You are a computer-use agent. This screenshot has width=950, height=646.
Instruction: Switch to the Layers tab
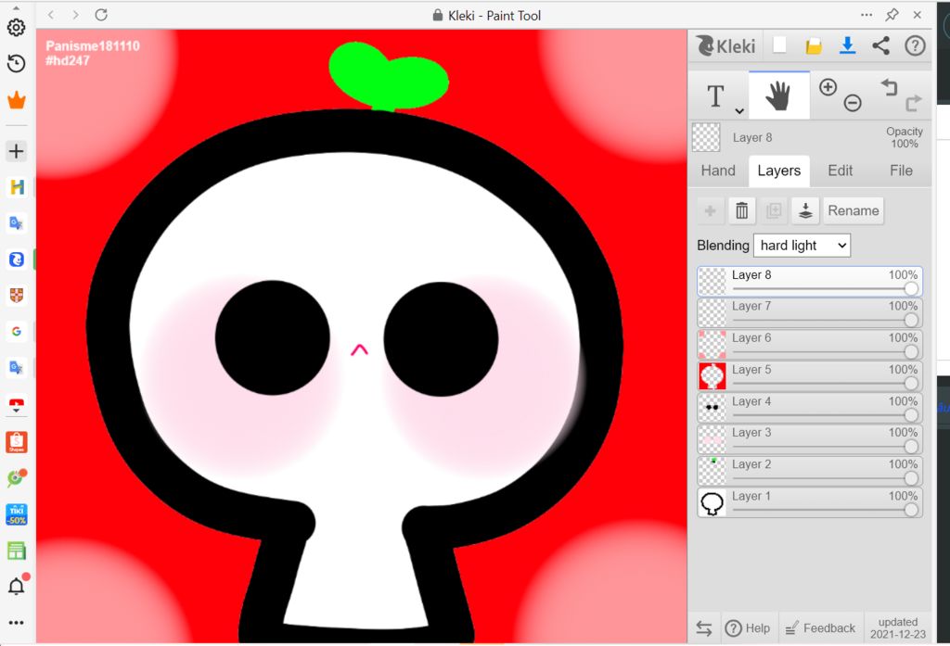coord(778,171)
